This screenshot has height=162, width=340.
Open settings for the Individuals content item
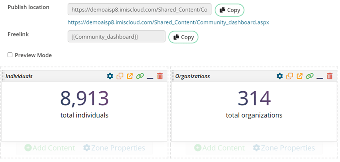pyautogui.click(x=110, y=76)
